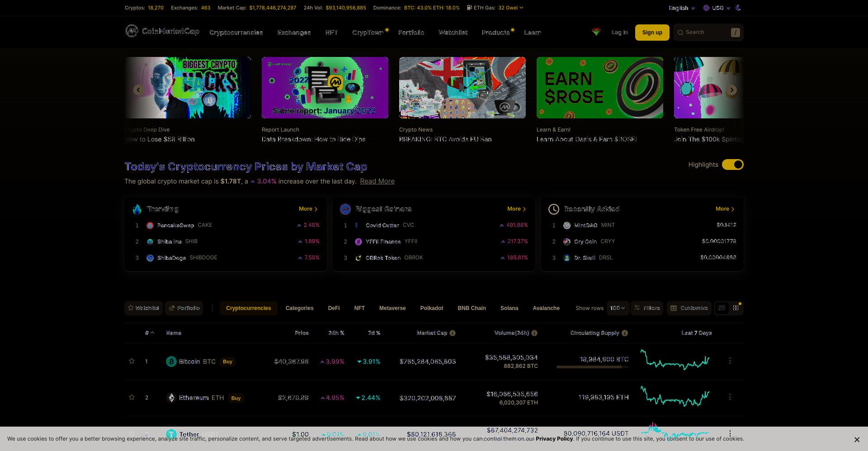
Task: Open BREAKING: BTC Avoids EU Ban article
Action: 445,139
